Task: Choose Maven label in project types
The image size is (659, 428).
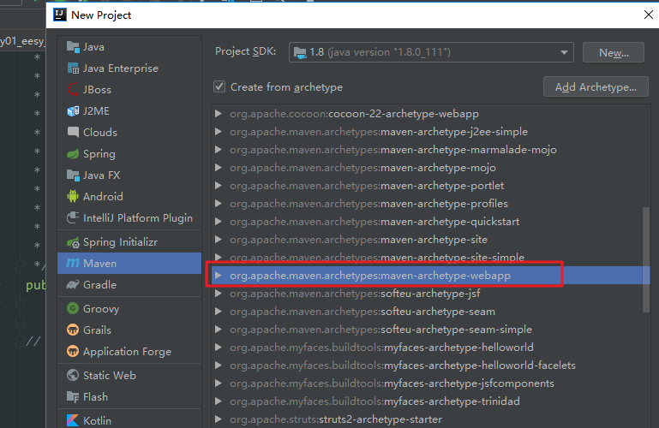Action: coord(99,264)
